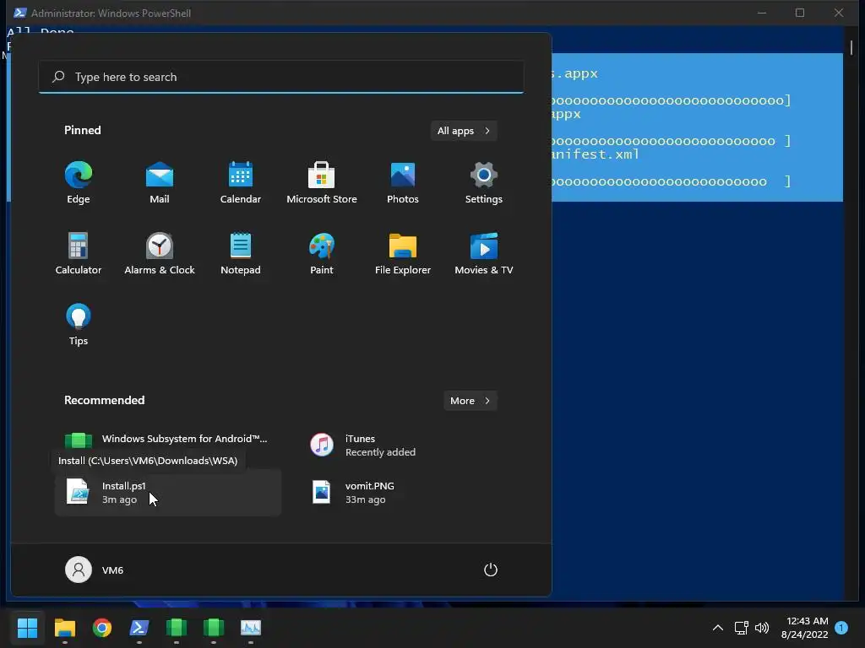
Task: Minimize the PowerShell window
Action: point(762,13)
